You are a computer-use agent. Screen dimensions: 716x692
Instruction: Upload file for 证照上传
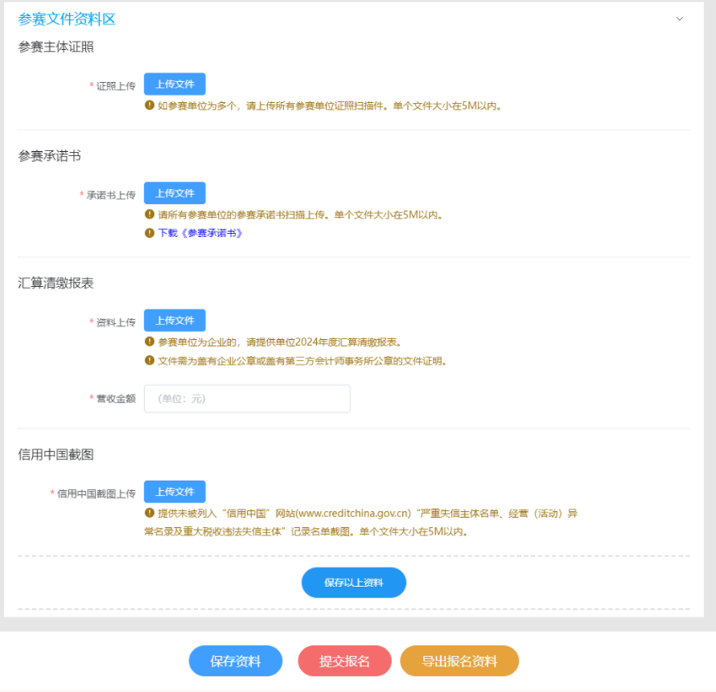coord(174,84)
